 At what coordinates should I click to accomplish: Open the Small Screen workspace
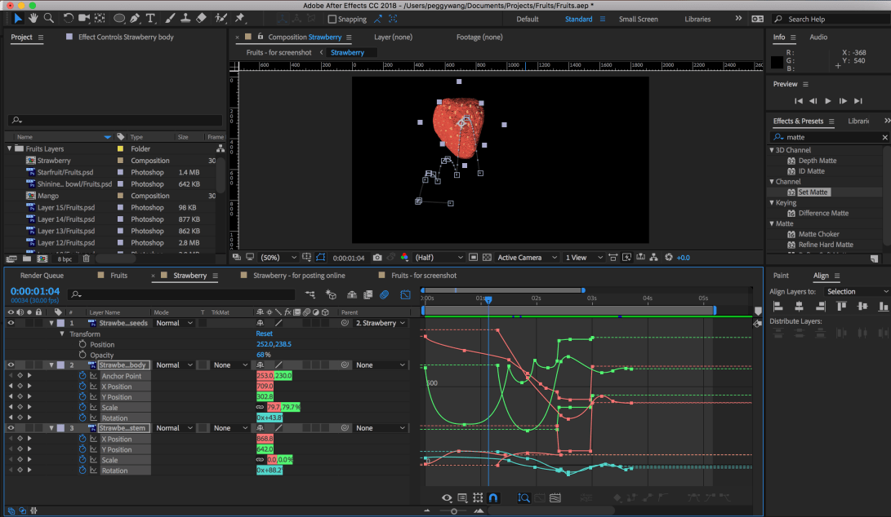pyautogui.click(x=638, y=19)
